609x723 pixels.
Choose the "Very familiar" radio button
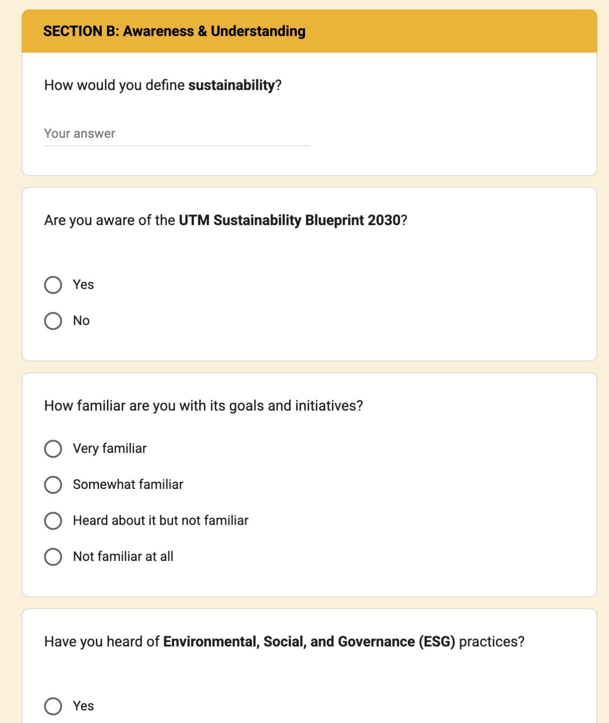pos(53,449)
